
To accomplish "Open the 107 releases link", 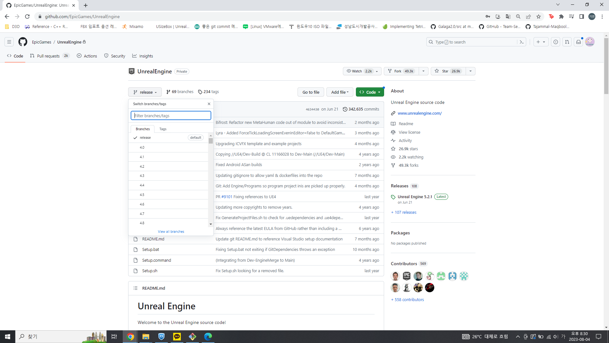I will [x=404, y=212].
